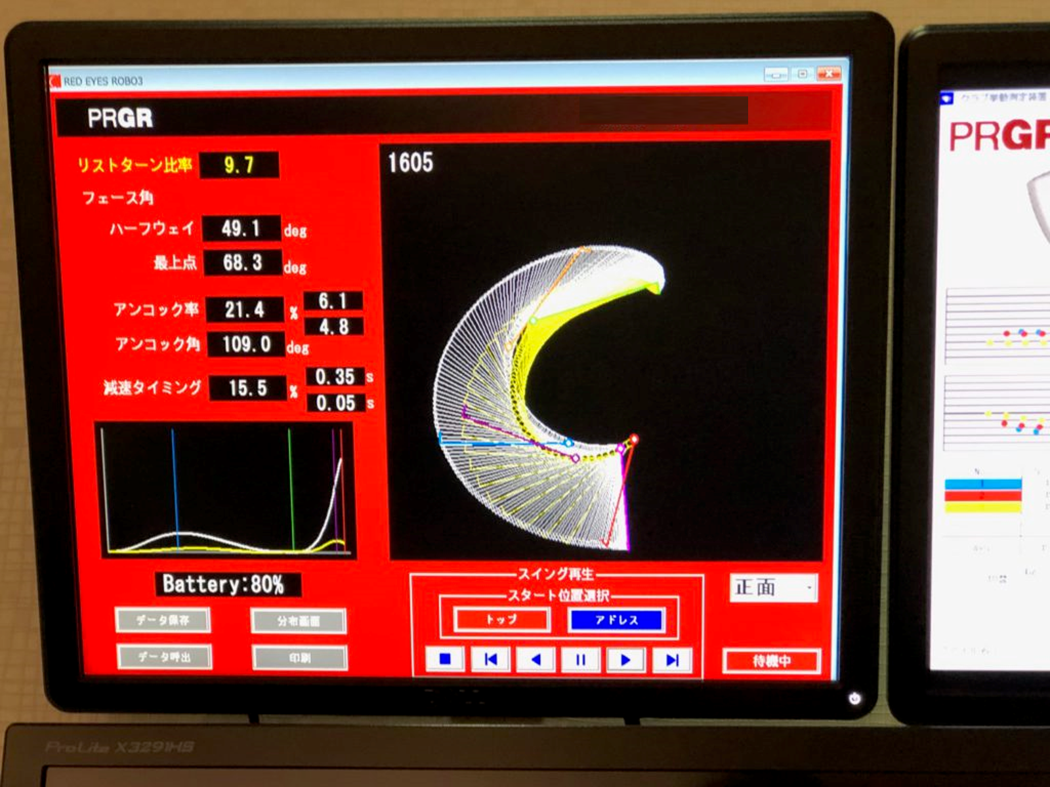Minimize the RED EYES ROBO3 window
Viewport: 1050px width, 787px height.
click(x=776, y=74)
